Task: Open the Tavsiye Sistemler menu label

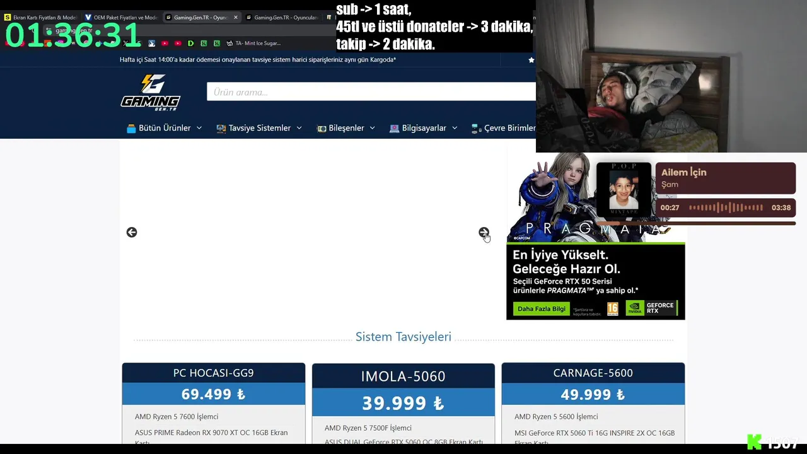Action: click(x=260, y=128)
